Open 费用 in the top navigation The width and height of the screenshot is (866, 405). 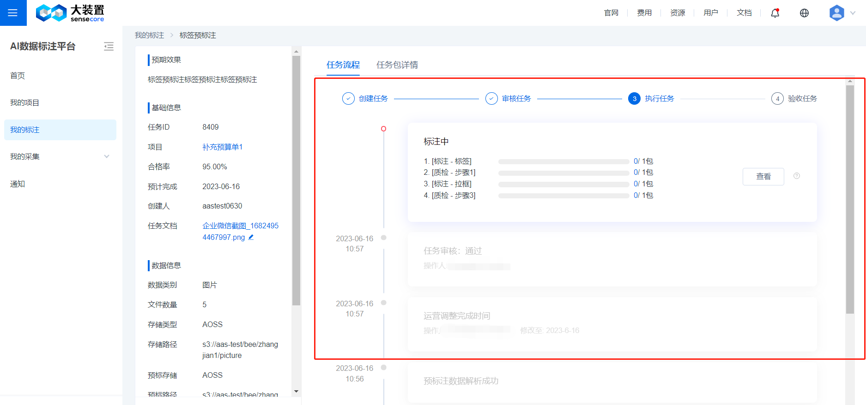click(x=644, y=13)
